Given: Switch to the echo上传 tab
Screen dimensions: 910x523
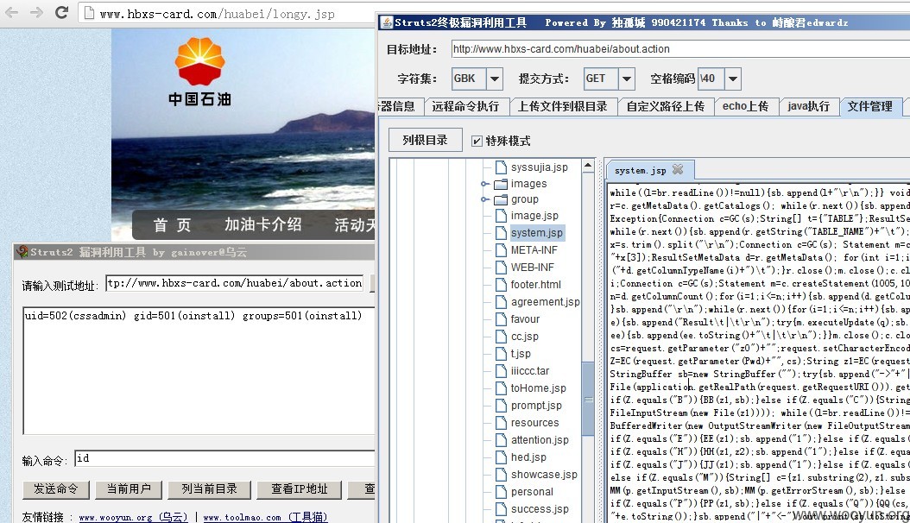Looking at the screenshot, I should click(745, 107).
